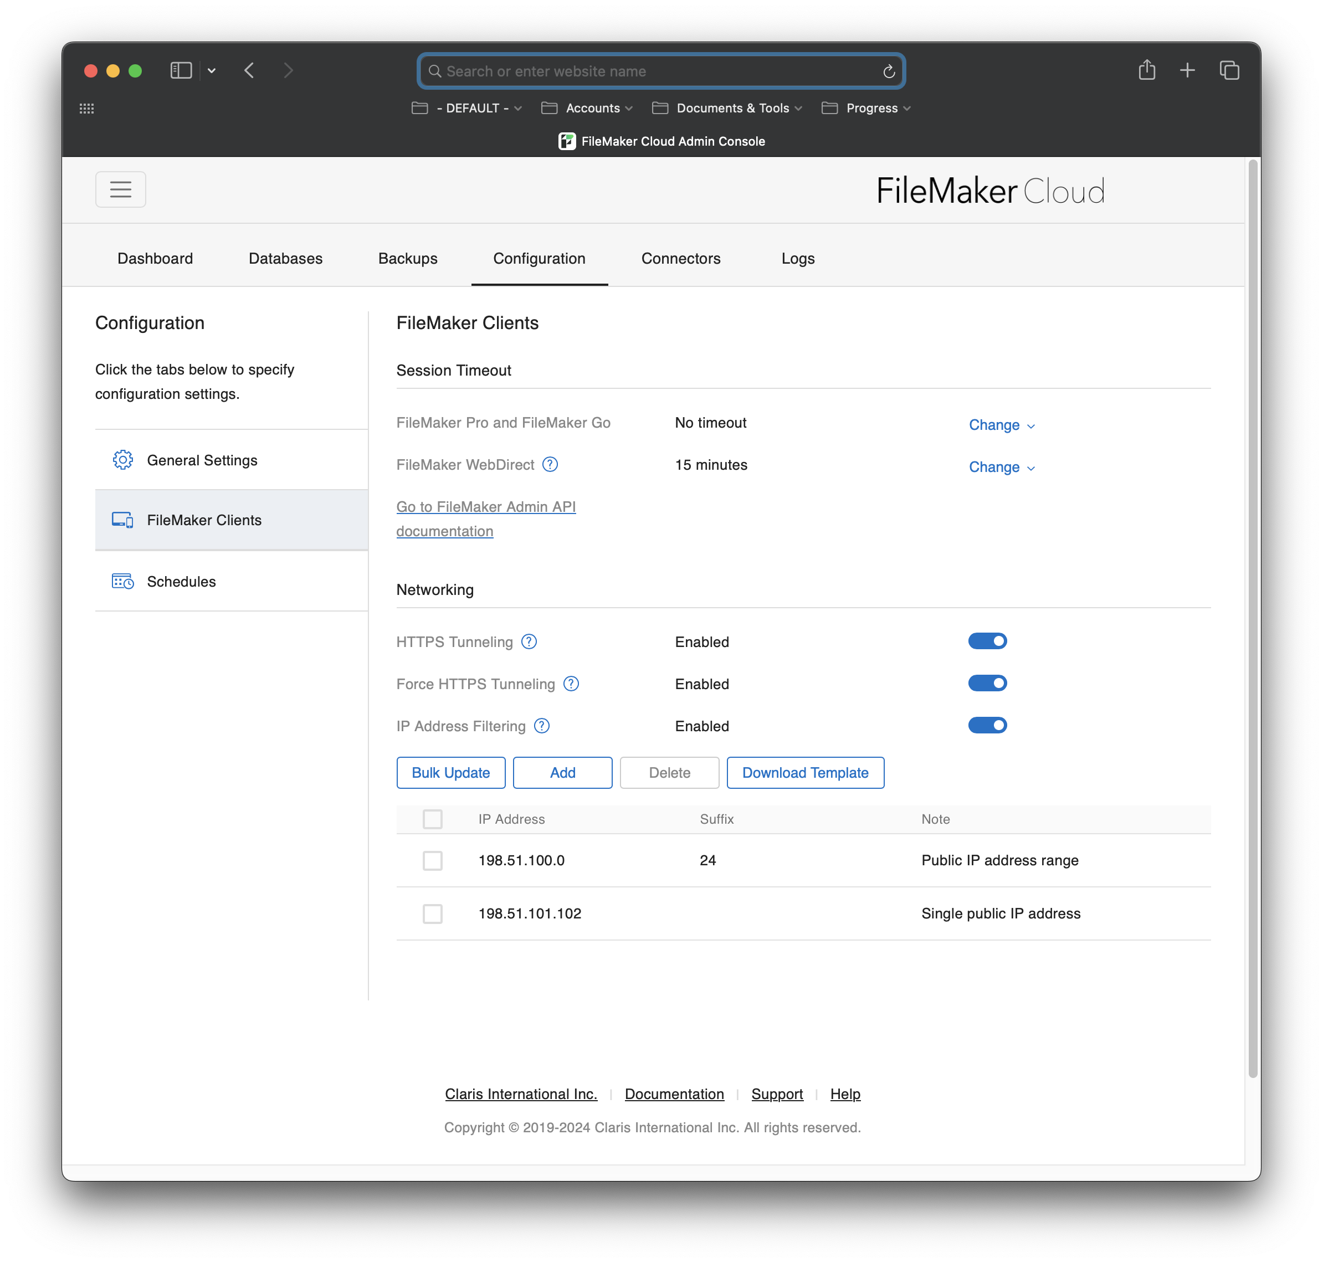Open the footer Help link
The image size is (1323, 1263).
click(x=845, y=1094)
